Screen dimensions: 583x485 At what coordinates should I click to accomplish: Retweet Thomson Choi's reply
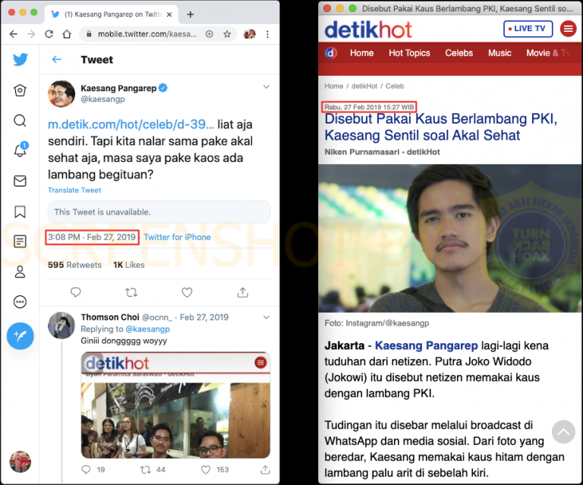tap(146, 470)
